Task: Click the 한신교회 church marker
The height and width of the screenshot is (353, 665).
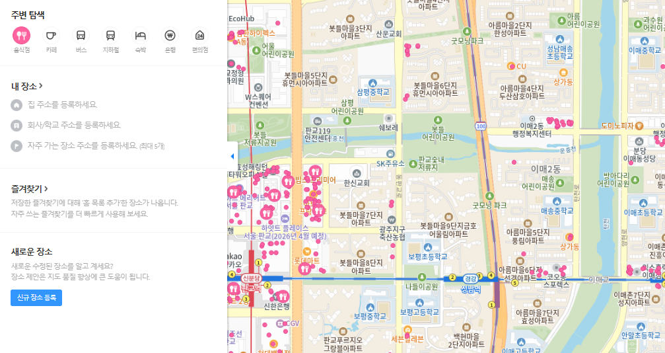Action: pyautogui.click(x=357, y=173)
